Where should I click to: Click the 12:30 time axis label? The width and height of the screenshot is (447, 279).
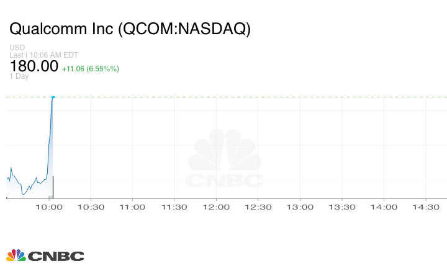[x=258, y=207]
